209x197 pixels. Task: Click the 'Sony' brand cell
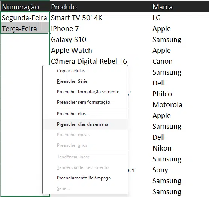coord(180,170)
